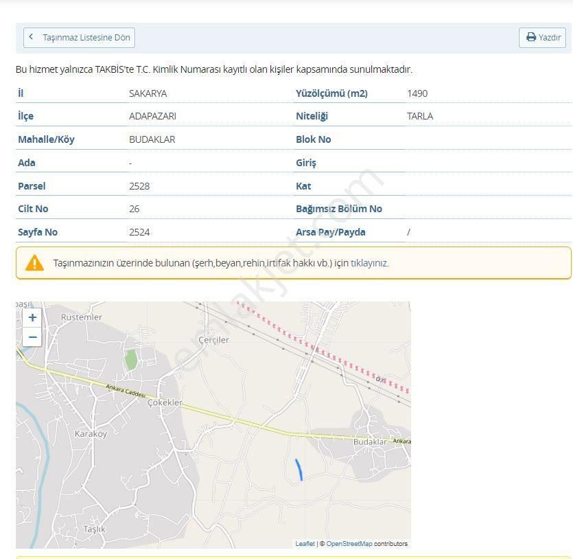Click the Sayfa No value 2524
Screen dimensions: 573x559
tap(139, 233)
